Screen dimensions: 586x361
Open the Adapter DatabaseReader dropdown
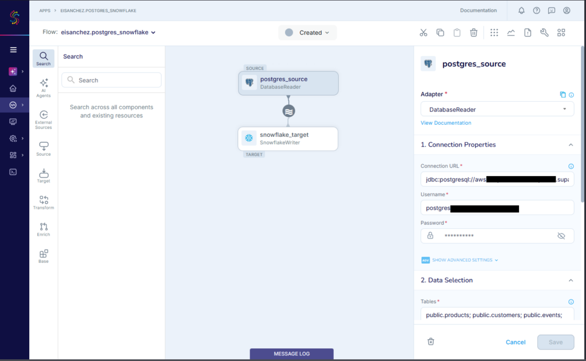click(497, 109)
